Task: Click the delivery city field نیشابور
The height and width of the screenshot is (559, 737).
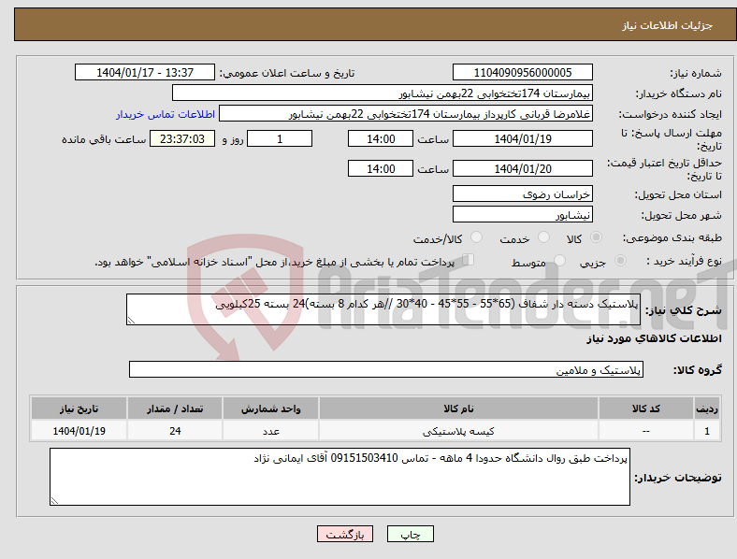Action: pyautogui.click(x=522, y=214)
